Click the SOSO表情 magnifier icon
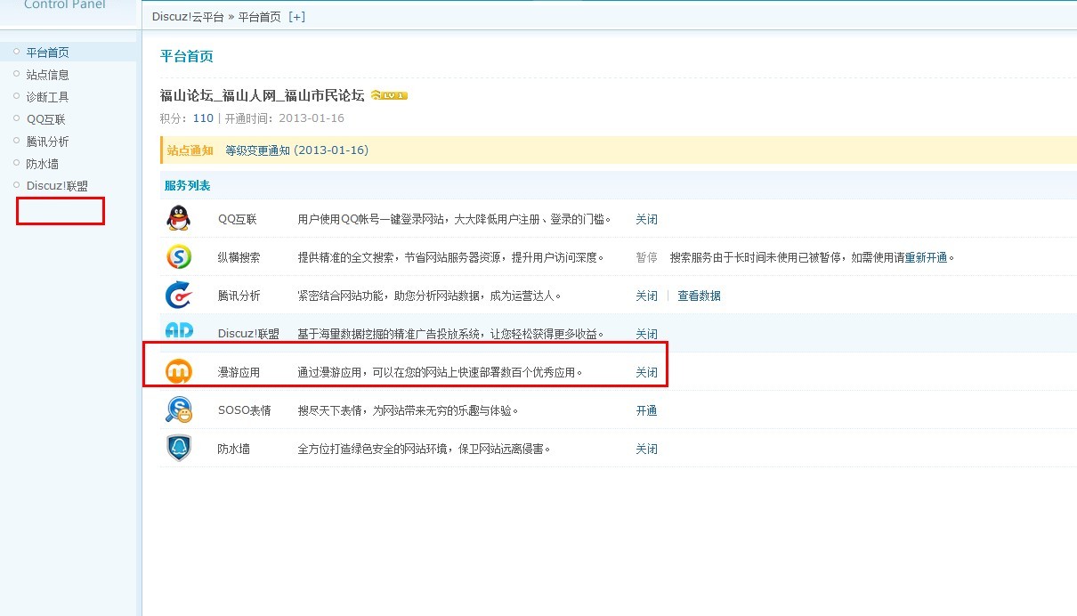 pos(179,409)
